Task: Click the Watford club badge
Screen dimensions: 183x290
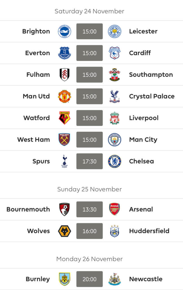Action: pyautogui.click(x=64, y=118)
